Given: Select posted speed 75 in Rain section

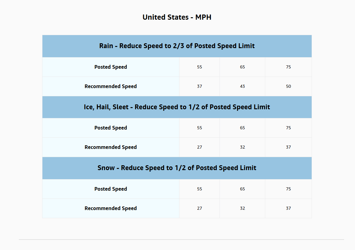Looking at the screenshot, I should click(x=288, y=67).
